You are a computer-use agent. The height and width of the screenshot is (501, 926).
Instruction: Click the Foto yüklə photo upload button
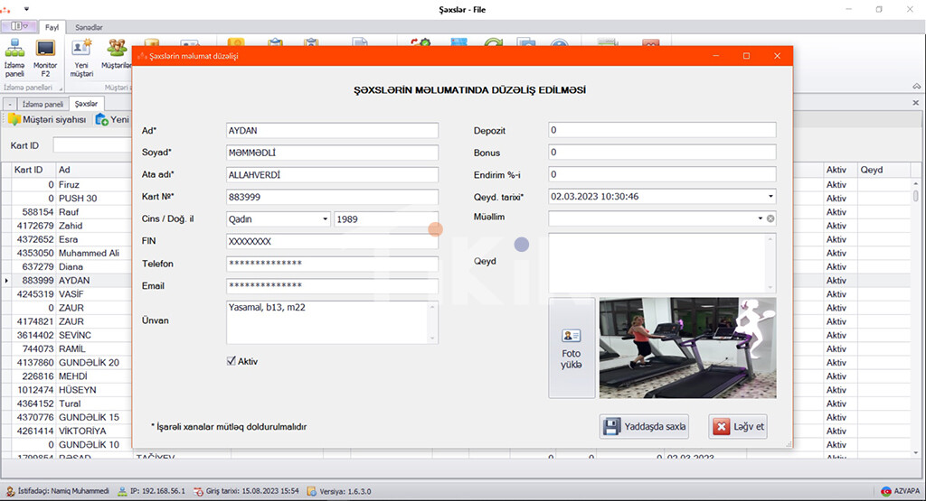pyautogui.click(x=572, y=348)
